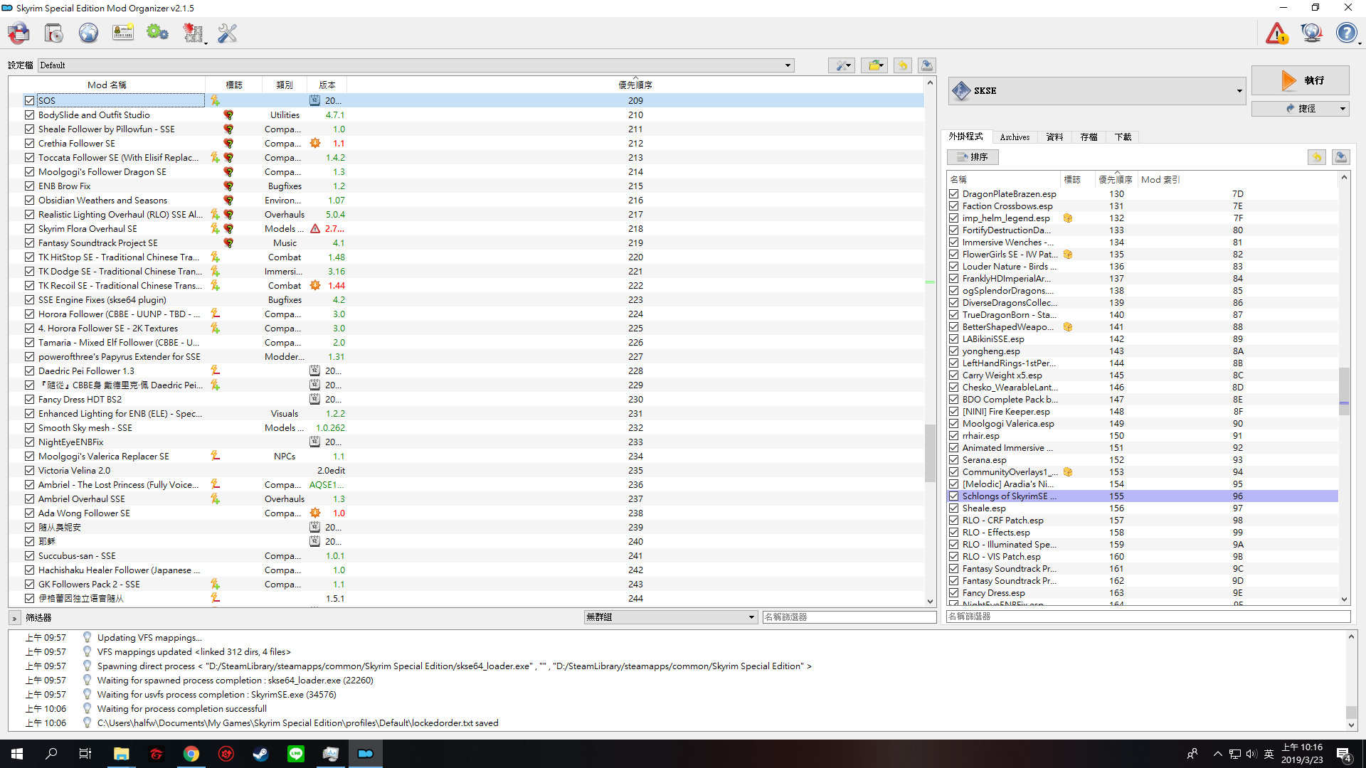Uncheck DragonPlateBrazen.esp plugin
Screen dimensions: 1366x768
[x=953, y=194]
